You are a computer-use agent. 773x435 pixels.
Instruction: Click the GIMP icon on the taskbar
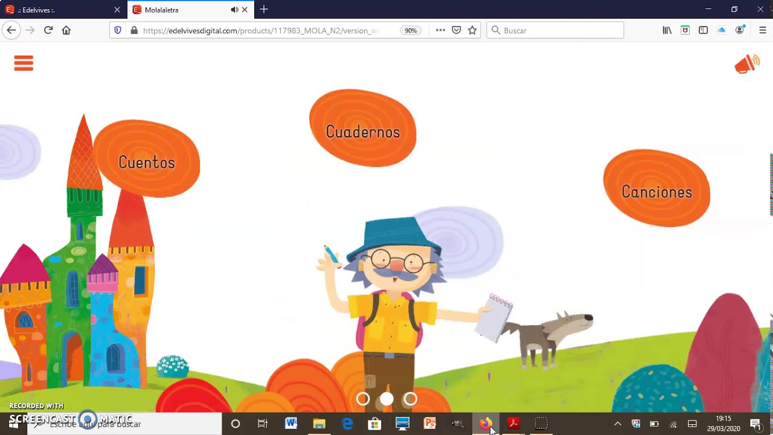point(458,424)
